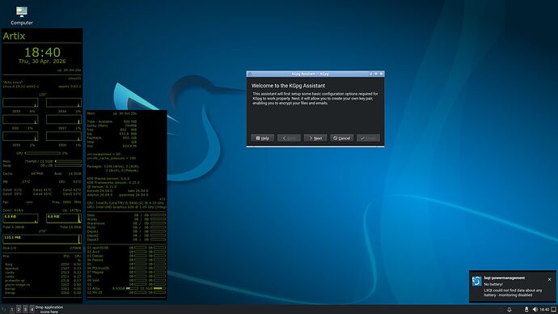The image size is (558, 314).
Task: Click the KGpg Assistant title bar
Action: pyautogui.click(x=310, y=74)
